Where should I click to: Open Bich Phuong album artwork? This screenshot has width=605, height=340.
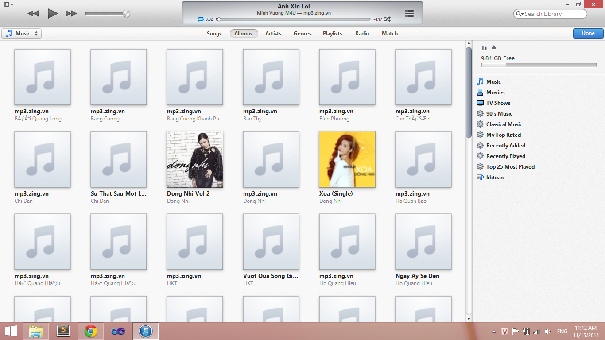347,77
